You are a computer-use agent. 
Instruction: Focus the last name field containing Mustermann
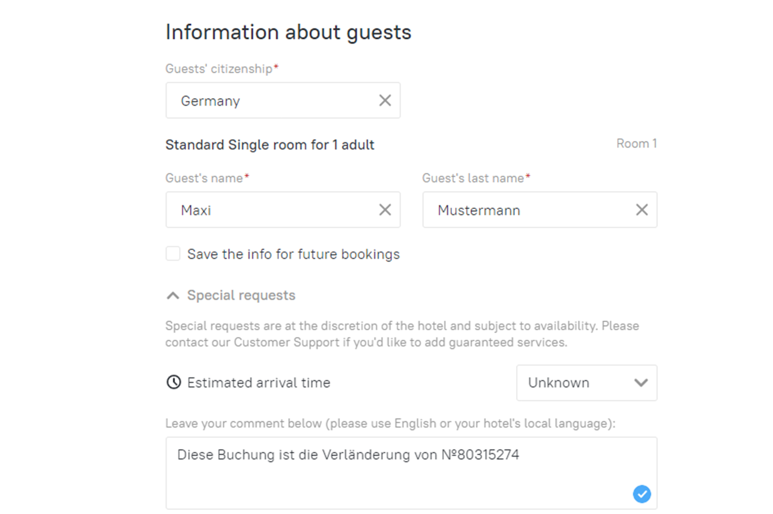point(527,210)
